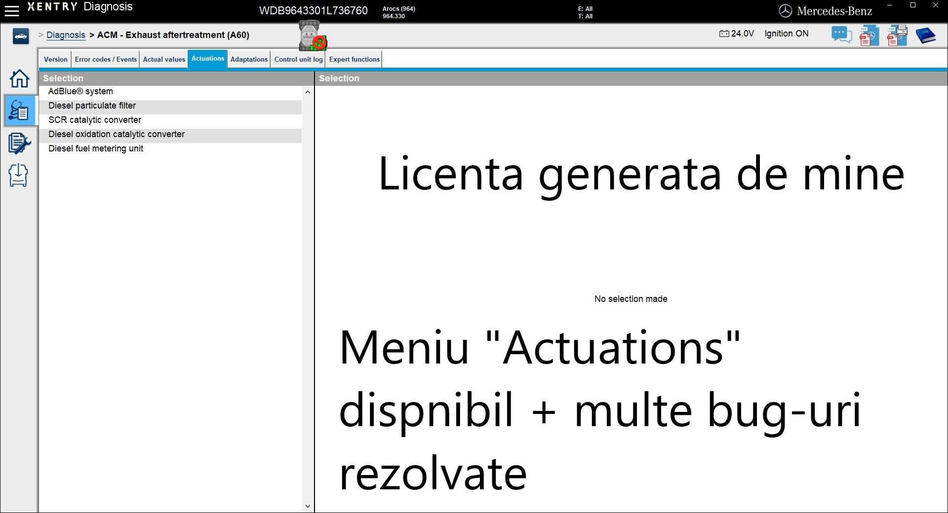948x513 pixels.
Task: Click the Arocs (964) model label
Action: coord(399,9)
